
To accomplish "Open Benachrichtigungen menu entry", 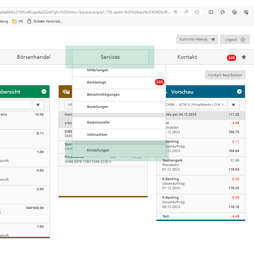I will 119,95.
